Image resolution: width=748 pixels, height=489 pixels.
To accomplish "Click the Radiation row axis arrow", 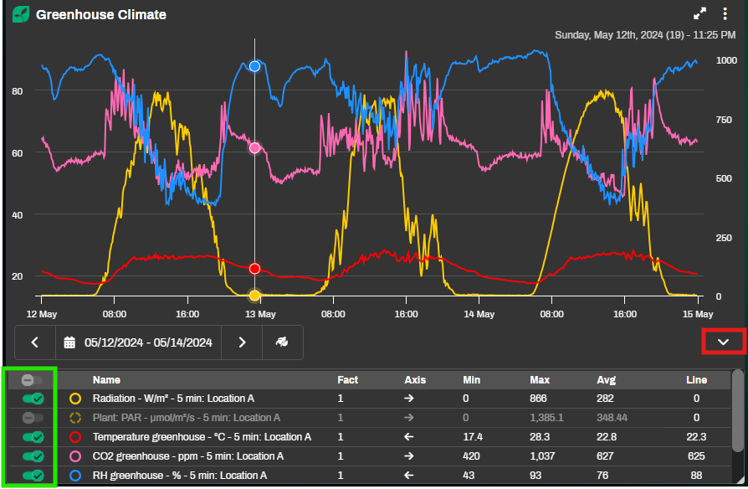I will pos(409,399).
